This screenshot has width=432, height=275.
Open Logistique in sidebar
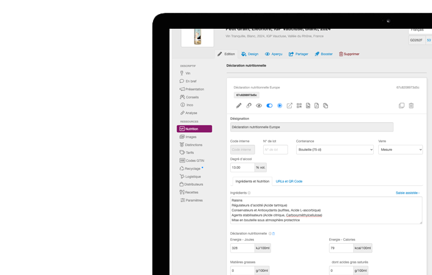190,177
